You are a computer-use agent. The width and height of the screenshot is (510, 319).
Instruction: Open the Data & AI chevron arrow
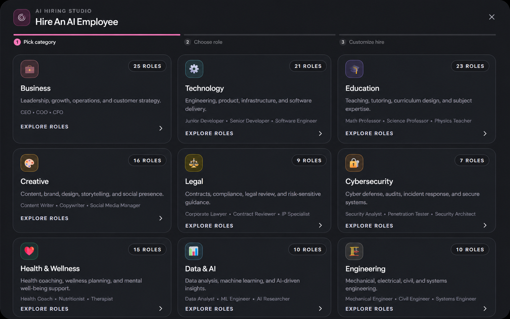(320, 309)
